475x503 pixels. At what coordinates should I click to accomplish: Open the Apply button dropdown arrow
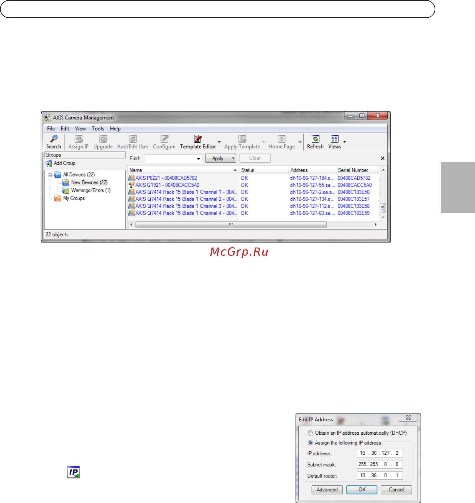pyautogui.click(x=233, y=158)
